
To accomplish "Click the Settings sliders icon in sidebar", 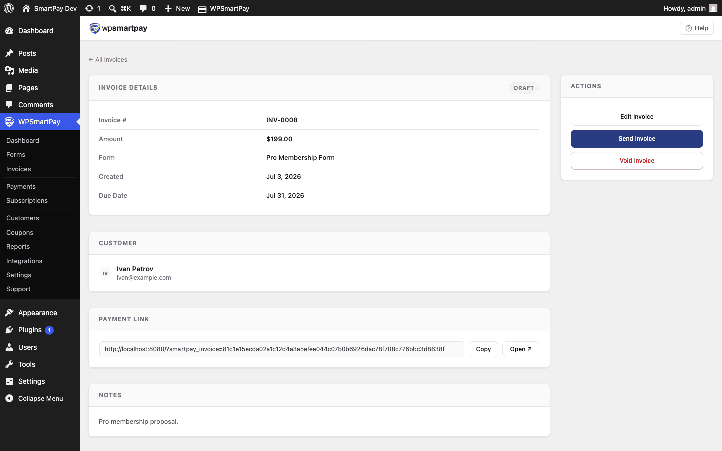I will pyautogui.click(x=9, y=381).
